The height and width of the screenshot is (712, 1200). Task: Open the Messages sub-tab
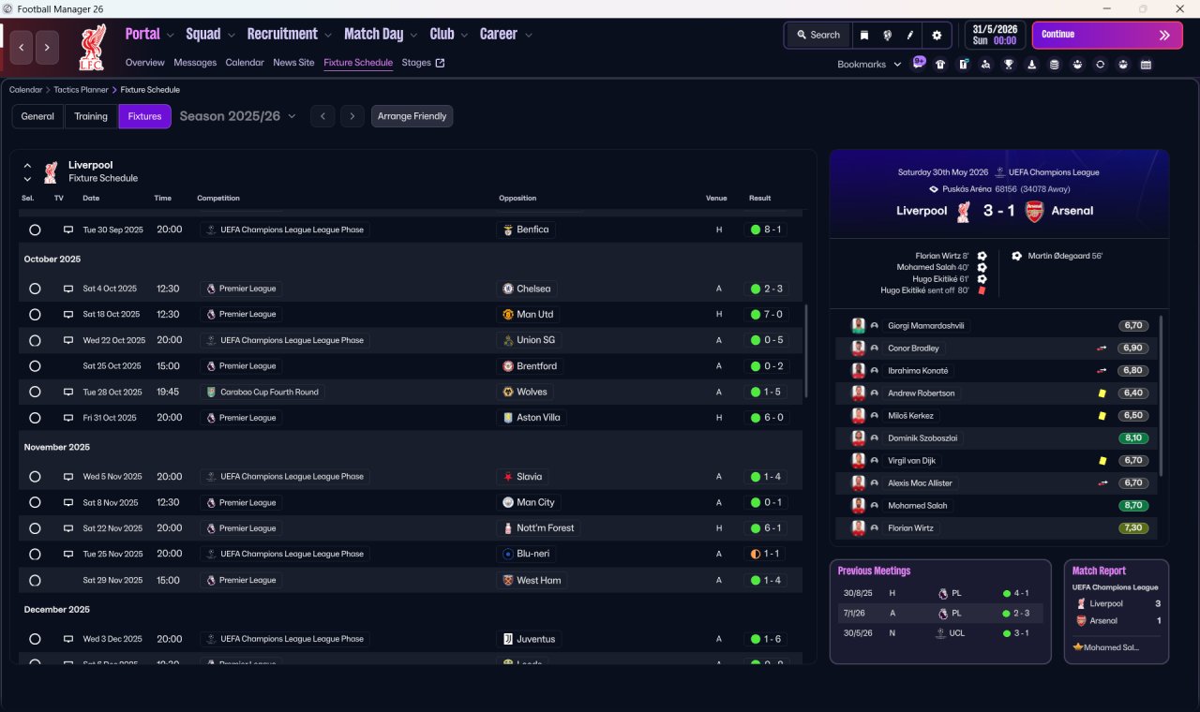pos(195,63)
